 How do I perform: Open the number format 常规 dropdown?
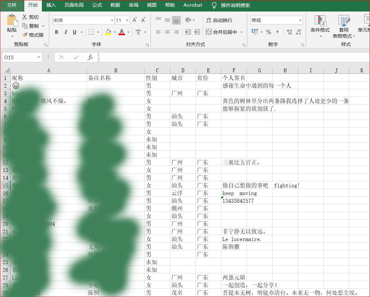[x=300, y=20]
